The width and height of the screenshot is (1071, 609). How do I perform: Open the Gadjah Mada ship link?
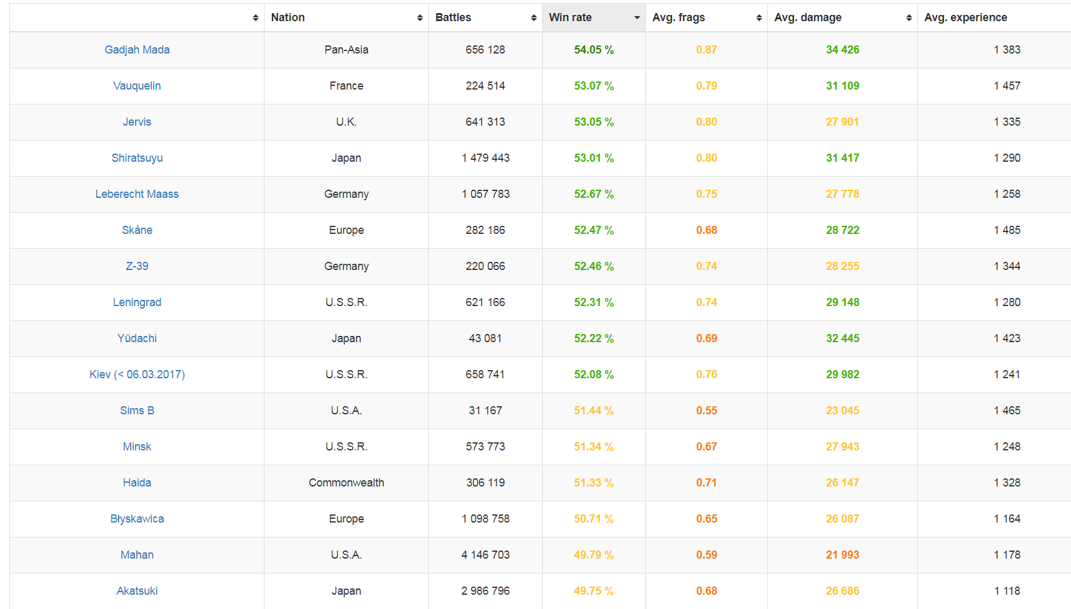point(137,50)
